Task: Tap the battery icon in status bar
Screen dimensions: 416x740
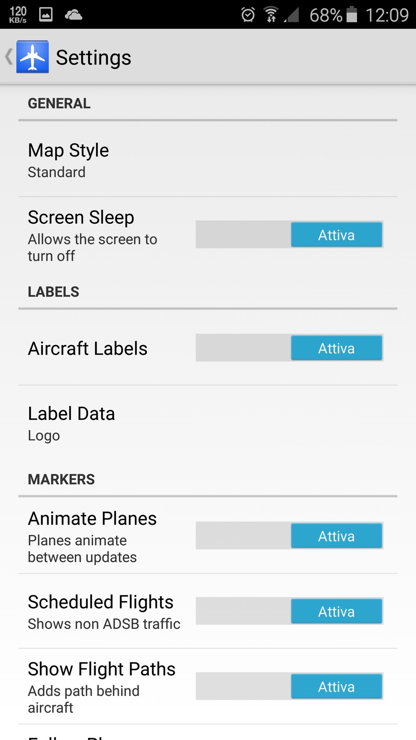Action: pos(352,15)
